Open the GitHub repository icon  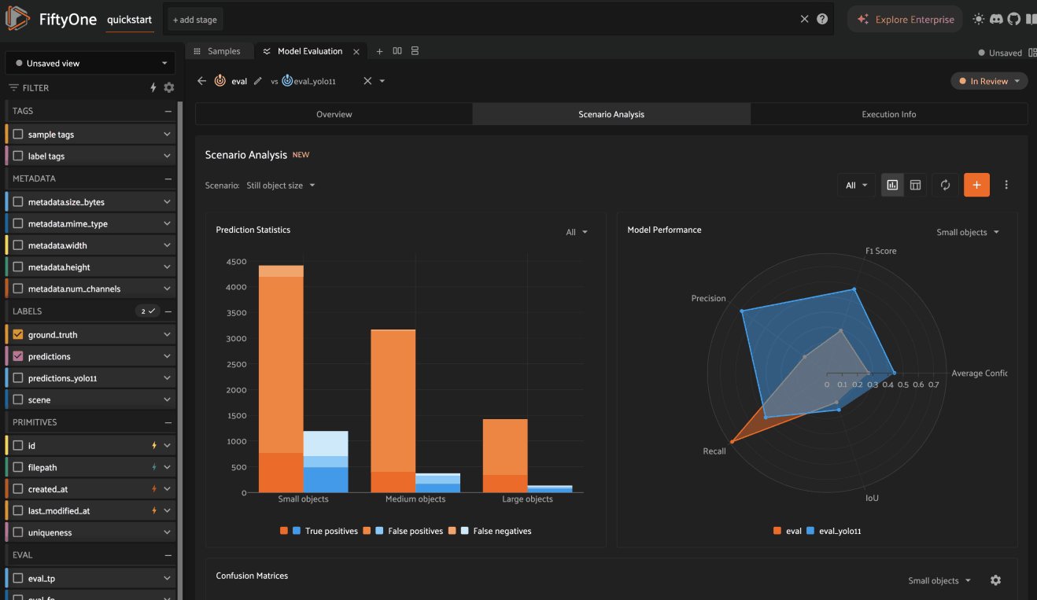pos(1013,19)
